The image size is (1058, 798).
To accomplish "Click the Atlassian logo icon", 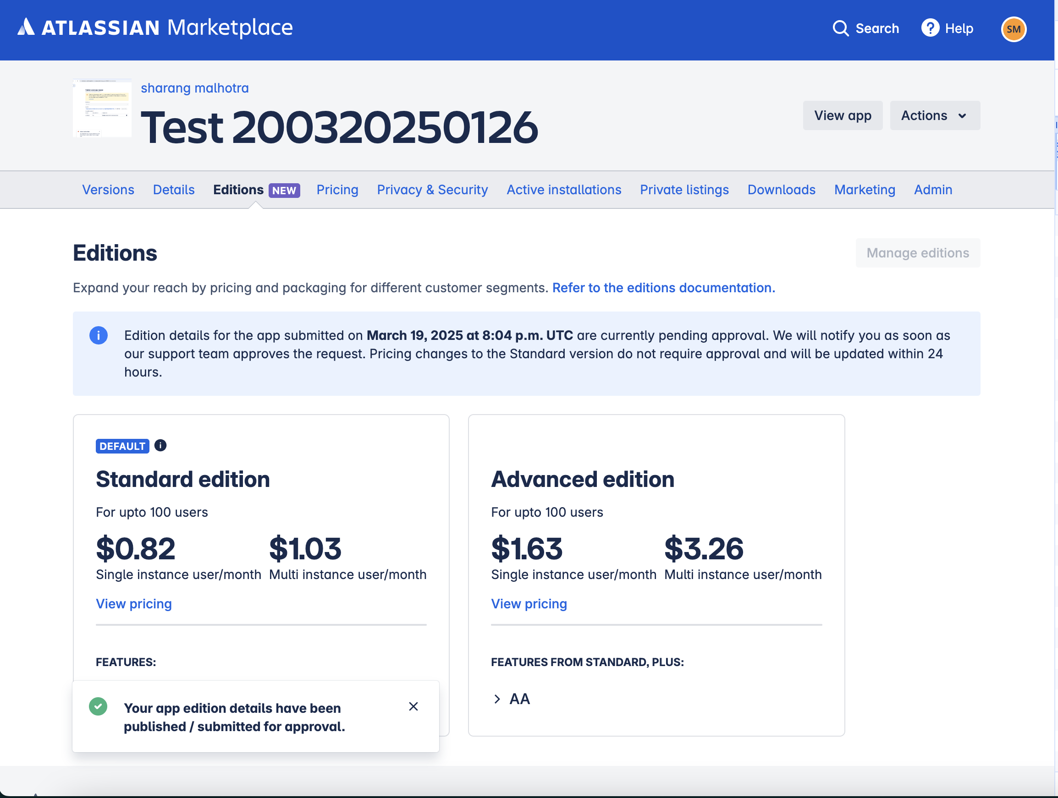I will [x=26, y=27].
